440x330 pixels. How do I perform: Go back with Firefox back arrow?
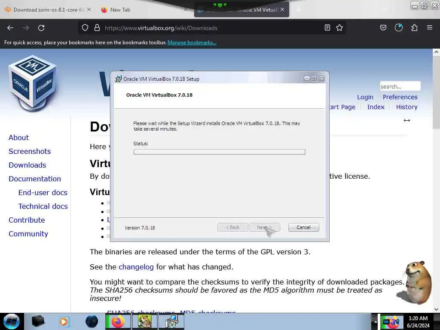point(10,28)
